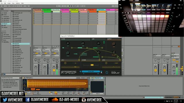Viewport: 184px width, 103px height.
Task: Open MIDI Effects browser category
Action: 6,20
